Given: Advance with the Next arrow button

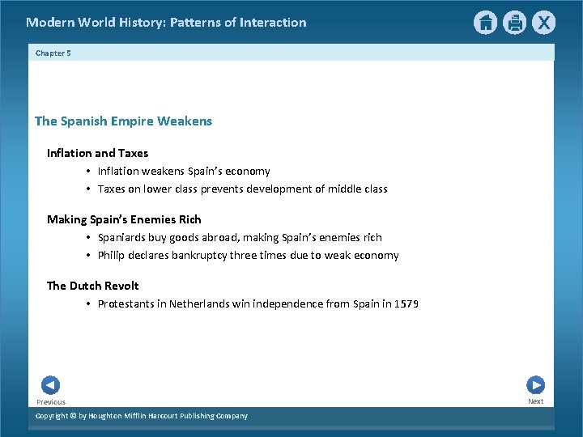Looking at the screenshot, I should point(535,385).
